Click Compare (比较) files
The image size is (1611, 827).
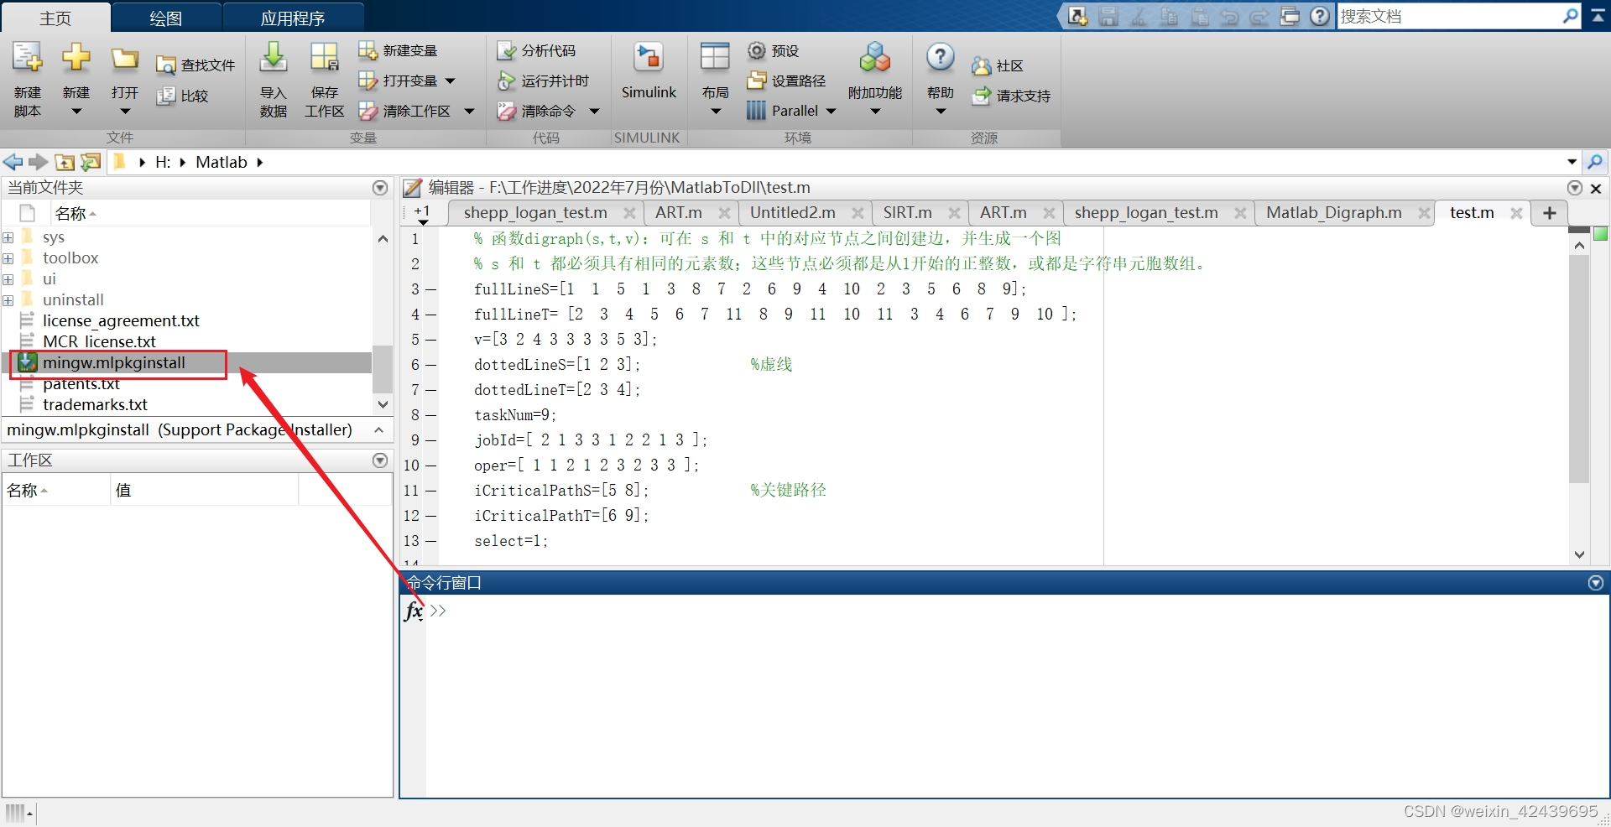183,96
